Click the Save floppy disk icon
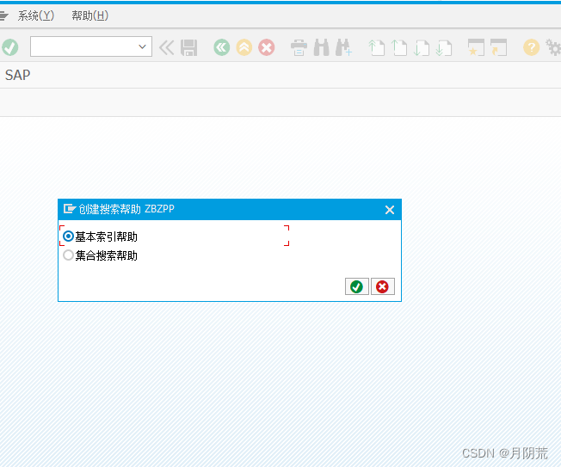 pos(189,47)
